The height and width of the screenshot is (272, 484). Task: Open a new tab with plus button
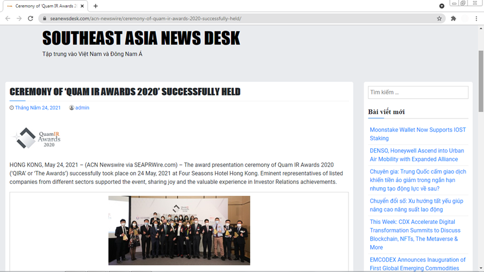tap(96, 6)
